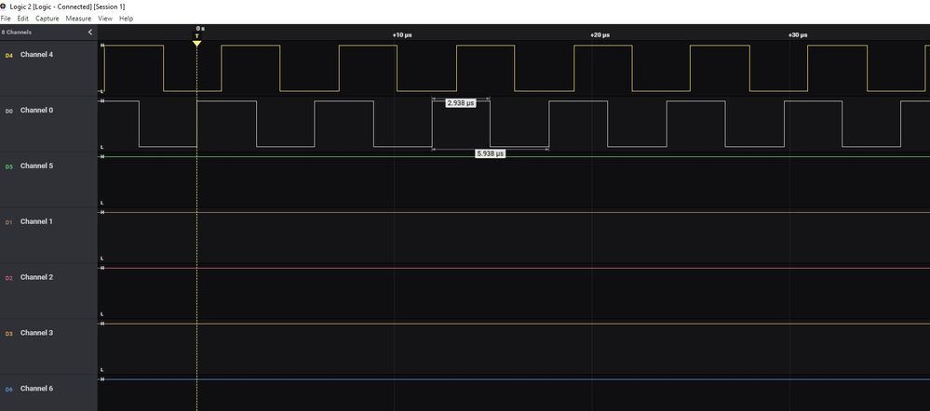Select the Channel 2 label
Image resolution: width=930 pixels, height=411 pixels.
tap(37, 277)
